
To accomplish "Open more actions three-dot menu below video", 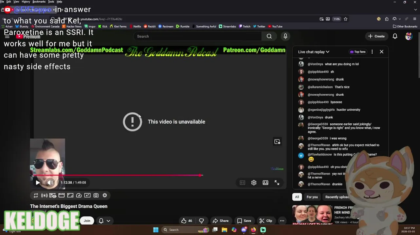I will pos(282,221).
